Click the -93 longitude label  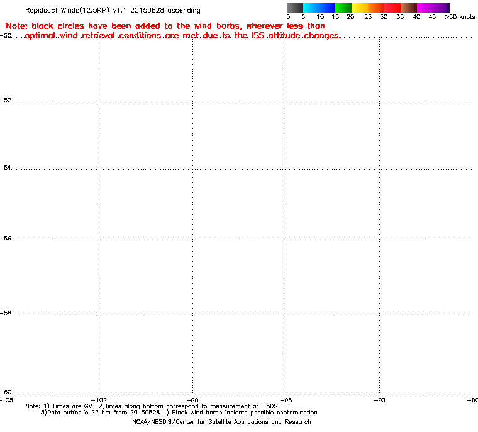379,401
